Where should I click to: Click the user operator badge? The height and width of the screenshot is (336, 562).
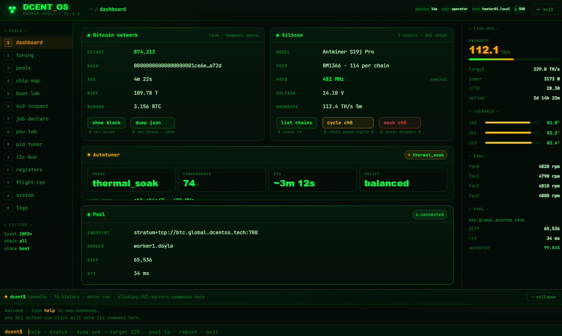point(454,9)
